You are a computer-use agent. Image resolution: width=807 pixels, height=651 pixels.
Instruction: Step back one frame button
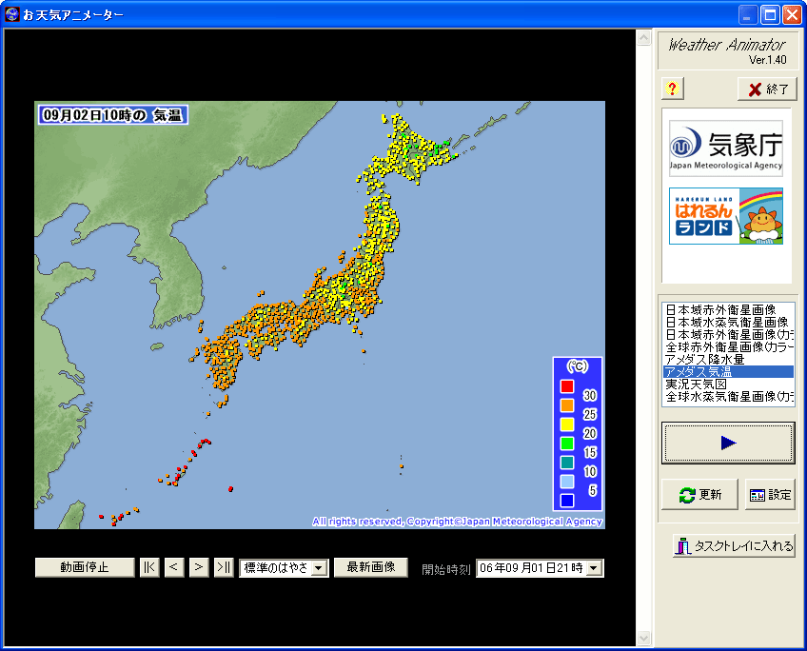pyautogui.click(x=174, y=567)
